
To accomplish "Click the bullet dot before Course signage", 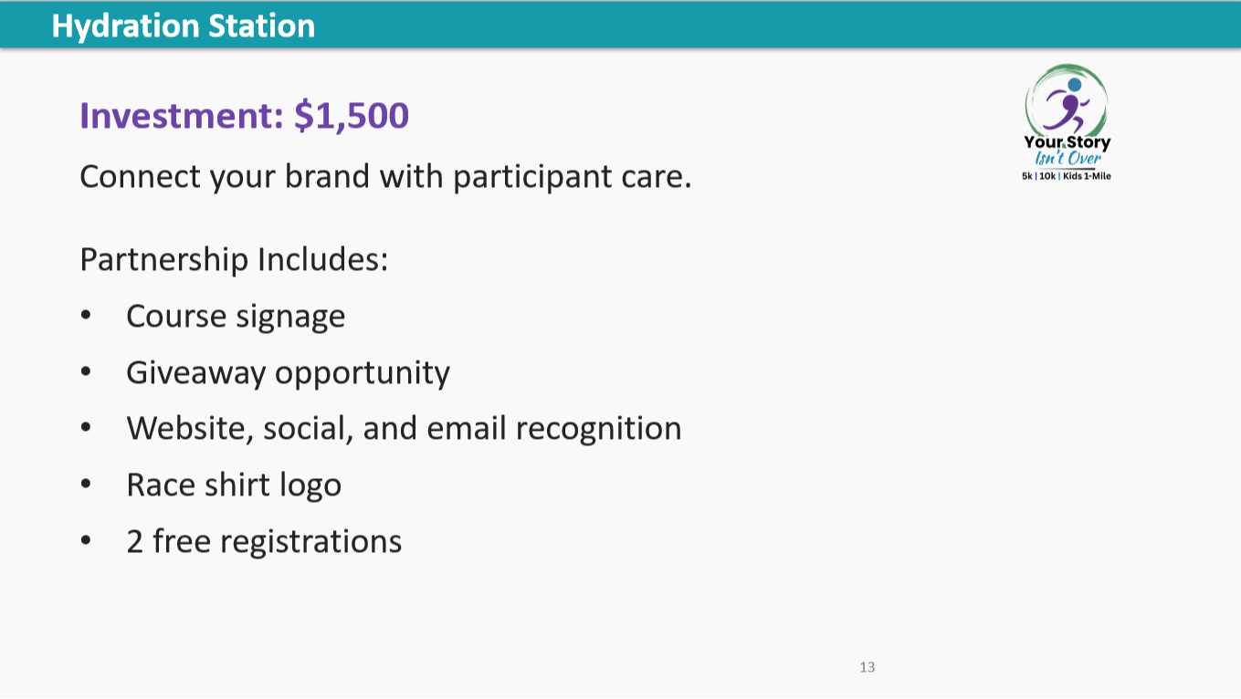I will click(86, 316).
